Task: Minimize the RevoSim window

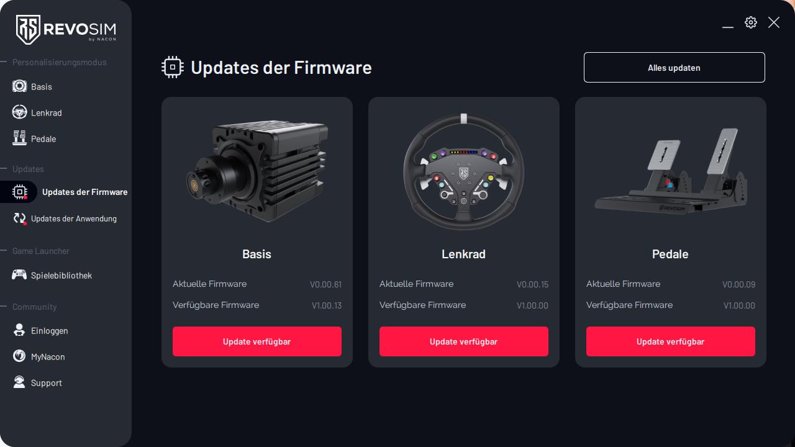Action: pos(728,24)
